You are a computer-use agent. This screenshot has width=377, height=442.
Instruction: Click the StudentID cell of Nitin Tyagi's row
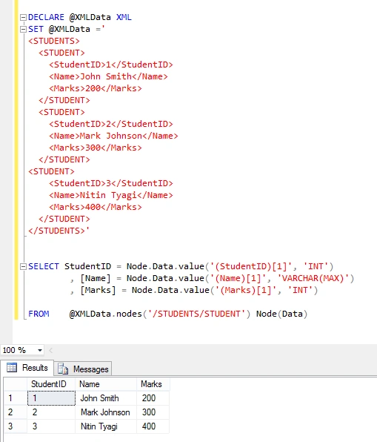pyautogui.click(x=51, y=426)
